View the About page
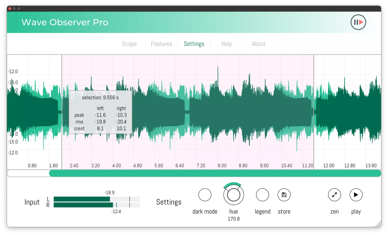388x235 pixels. pyautogui.click(x=258, y=44)
